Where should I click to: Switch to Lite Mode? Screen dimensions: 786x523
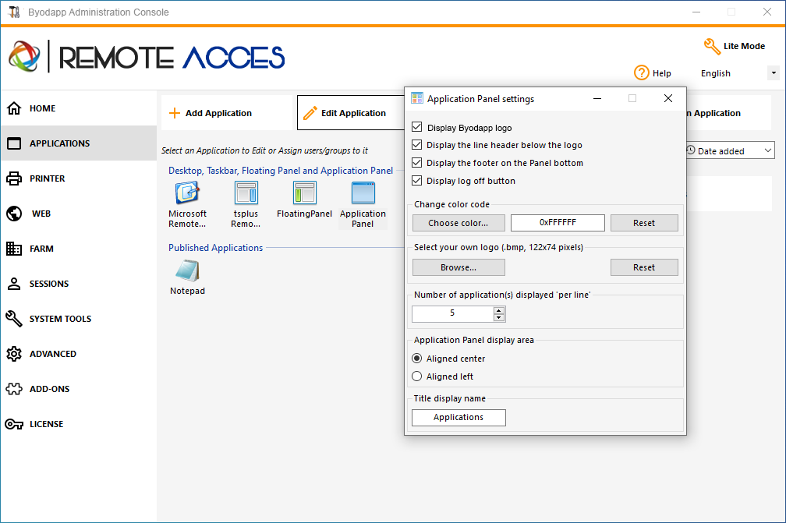(735, 46)
